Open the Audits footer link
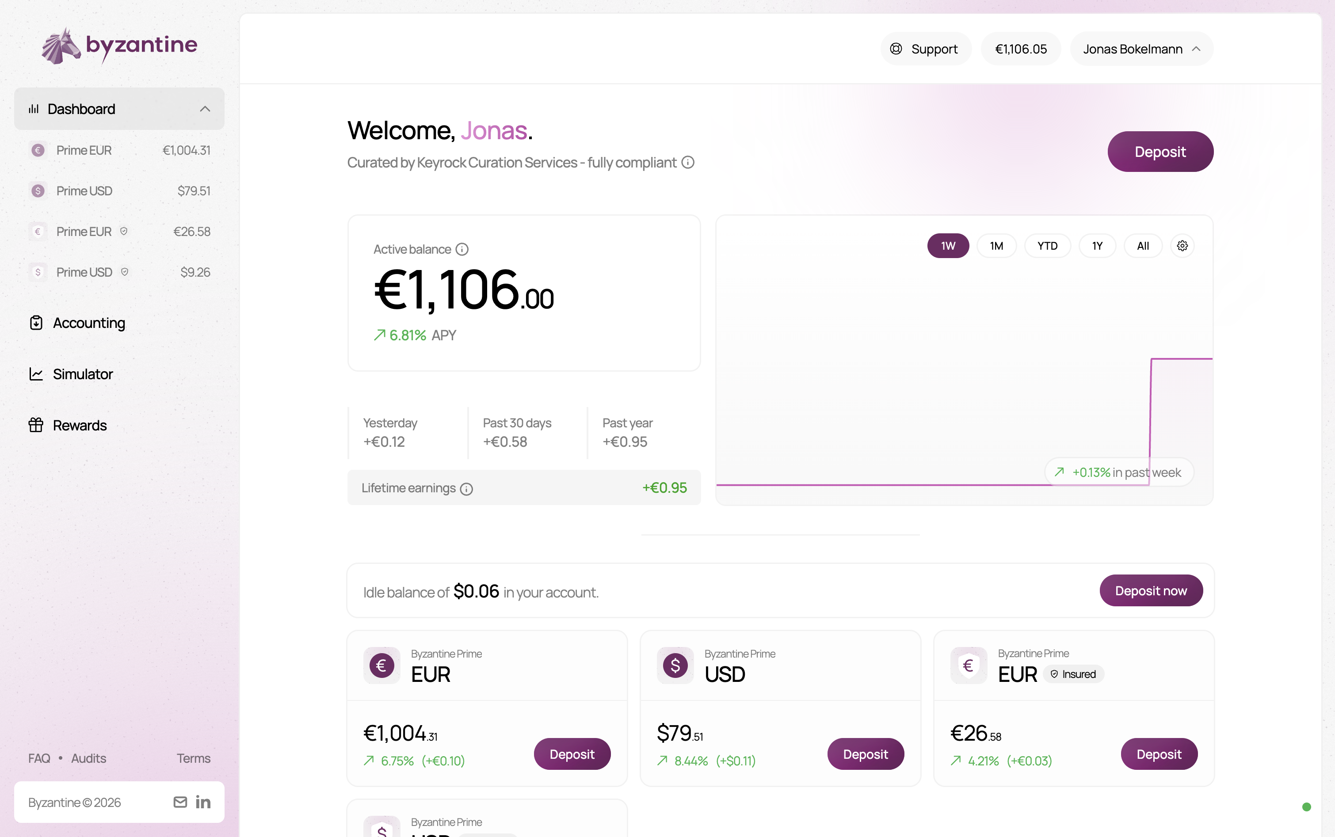 pyautogui.click(x=88, y=758)
